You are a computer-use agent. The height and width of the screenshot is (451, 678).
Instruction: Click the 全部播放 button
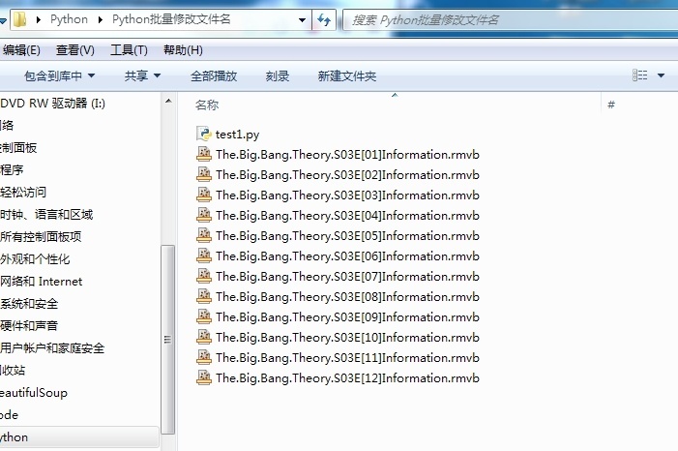coord(214,75)
